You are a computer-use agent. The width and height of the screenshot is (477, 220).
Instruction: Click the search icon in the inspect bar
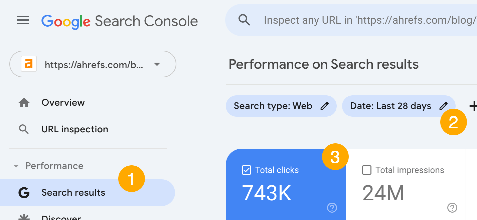(245, 20)
